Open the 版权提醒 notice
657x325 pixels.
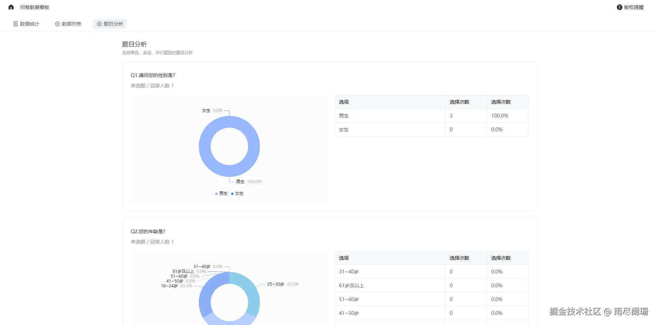tap(634, 7)
